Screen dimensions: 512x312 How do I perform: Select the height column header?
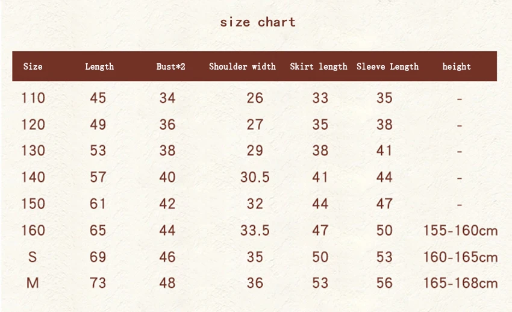coord(457,67)
